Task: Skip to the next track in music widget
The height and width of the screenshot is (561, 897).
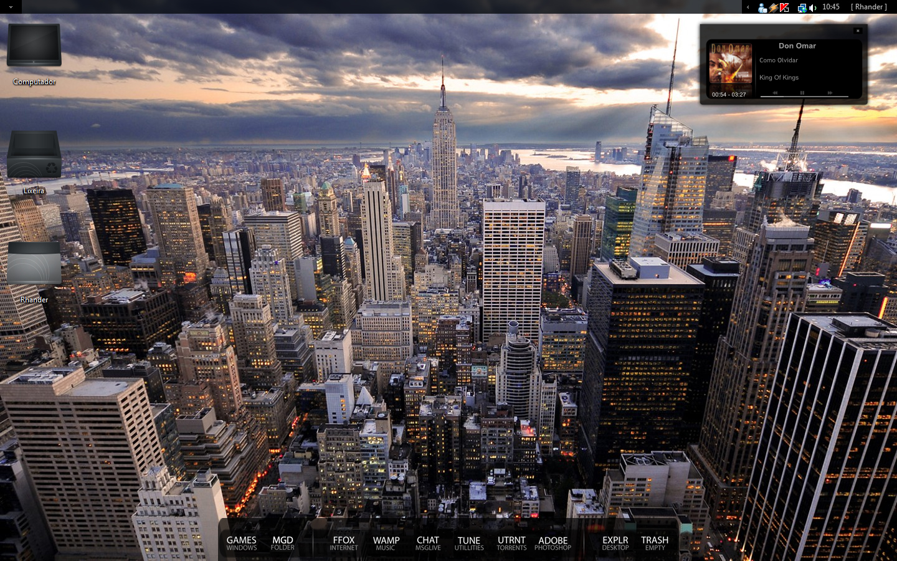Action: (x=830, y=93)
